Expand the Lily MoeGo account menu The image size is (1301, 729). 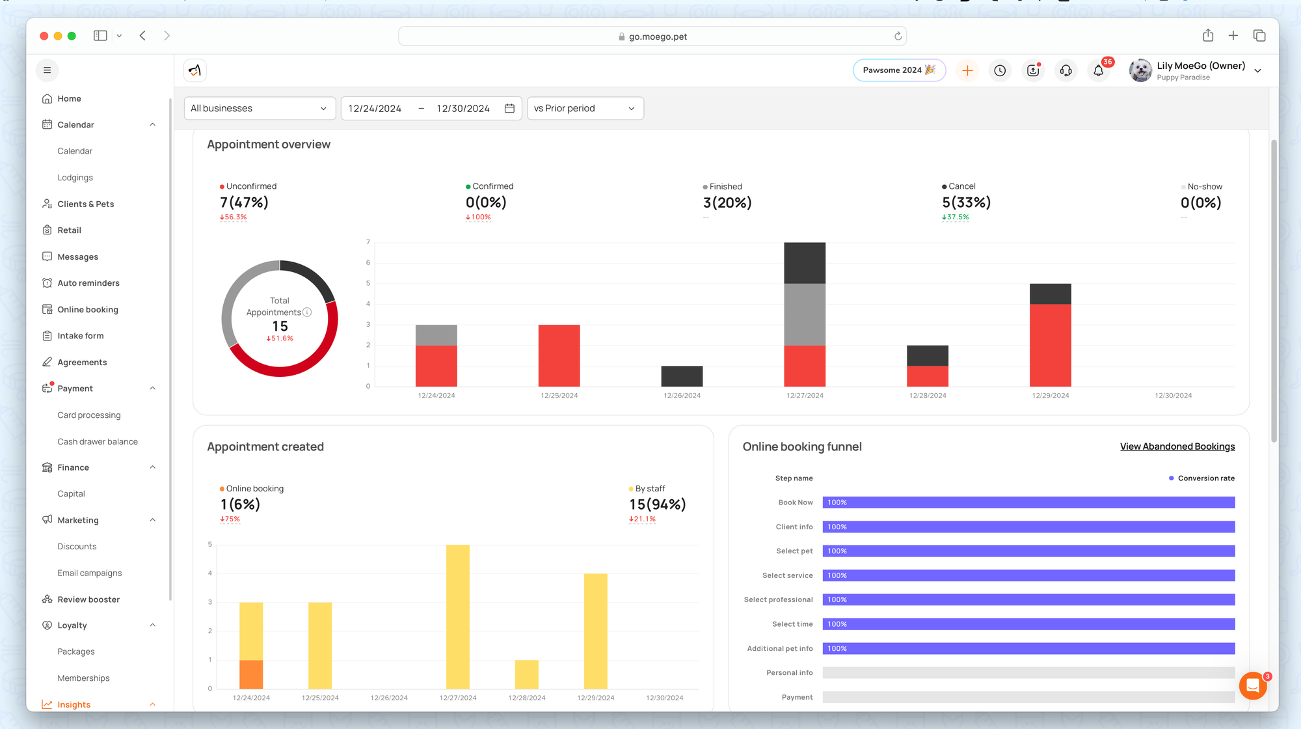coord(1257,70)
